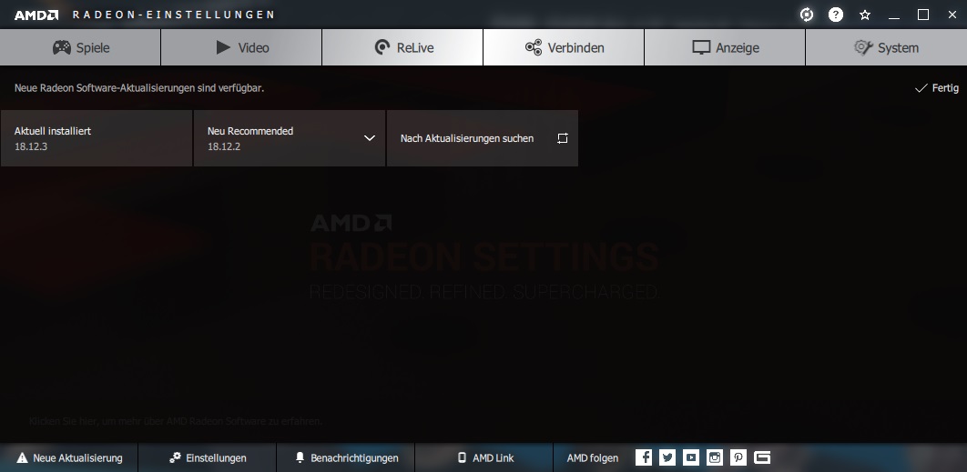This screenshot has height=472, width=967.
Task: Click Nach Aktualisierungen suchen
Action: click(x=483, y=138)
